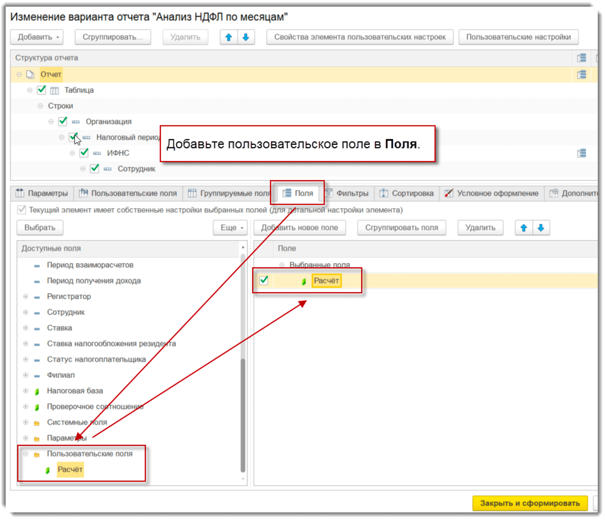605x520 pixels.
Task: Uncheck the selected field Расчёт checkbox
Action: [x=264, y=281]
